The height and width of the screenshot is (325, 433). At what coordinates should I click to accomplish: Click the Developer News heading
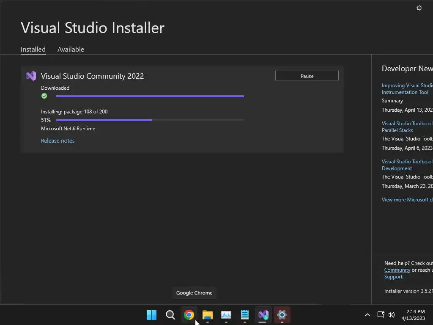pos(407,69)
